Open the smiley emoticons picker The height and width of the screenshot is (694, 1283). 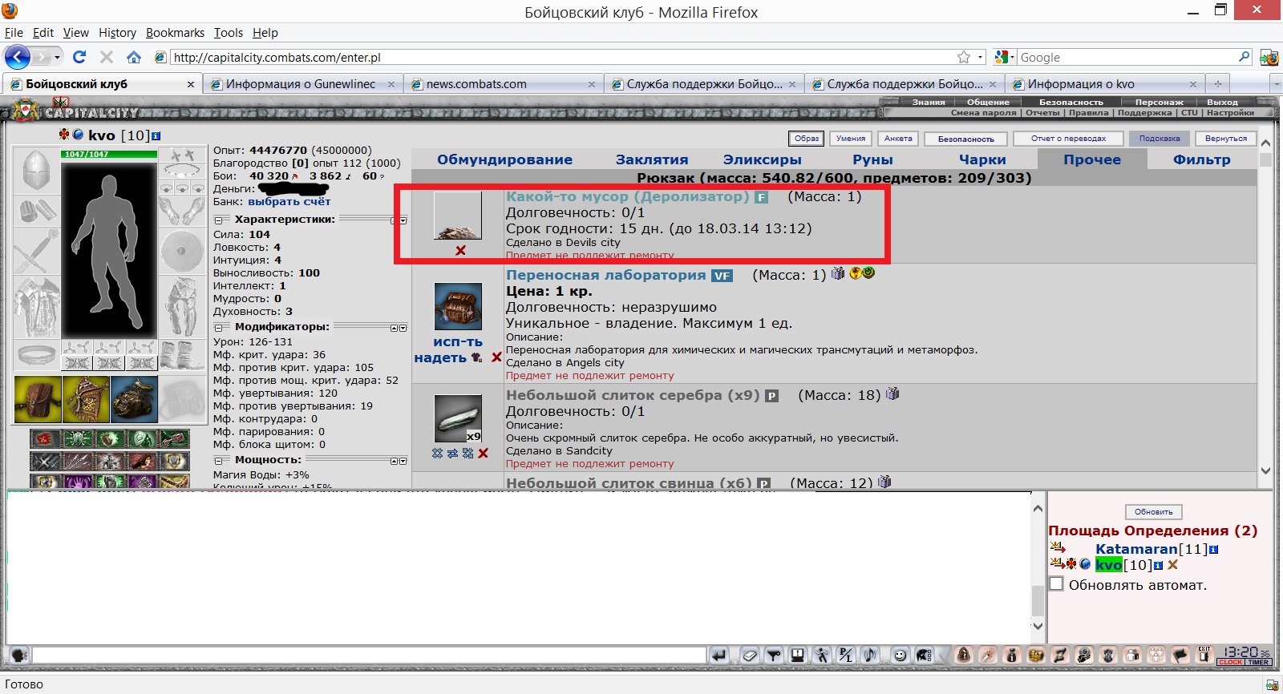900,656
